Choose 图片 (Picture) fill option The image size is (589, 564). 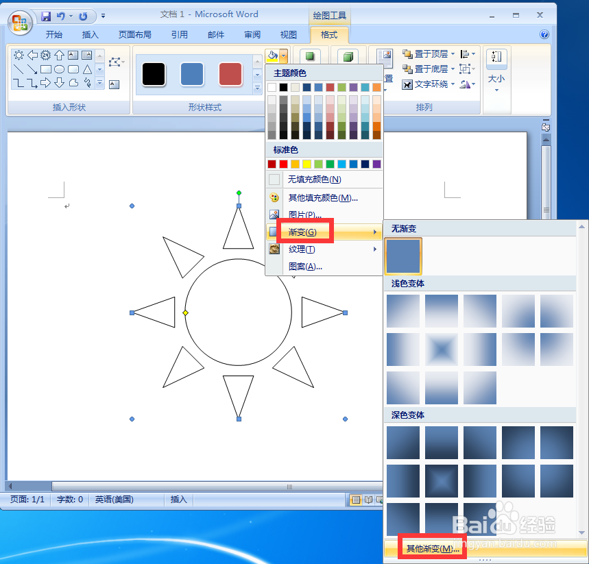(x=324, y=214)
